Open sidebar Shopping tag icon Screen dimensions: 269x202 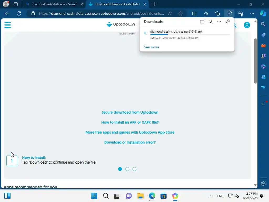(x=263, y=35)
